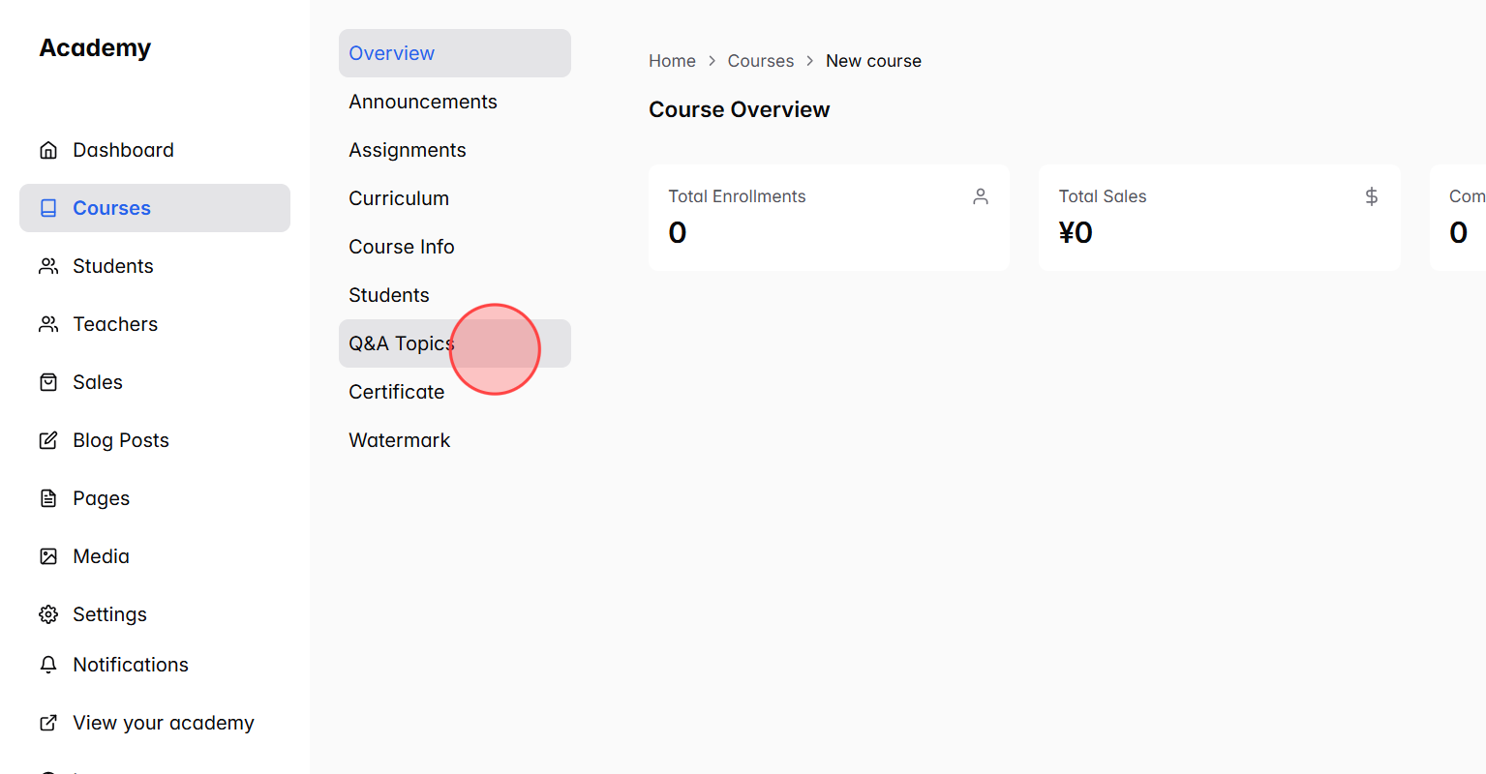Switch to the Announcements tab

[422, 102]
